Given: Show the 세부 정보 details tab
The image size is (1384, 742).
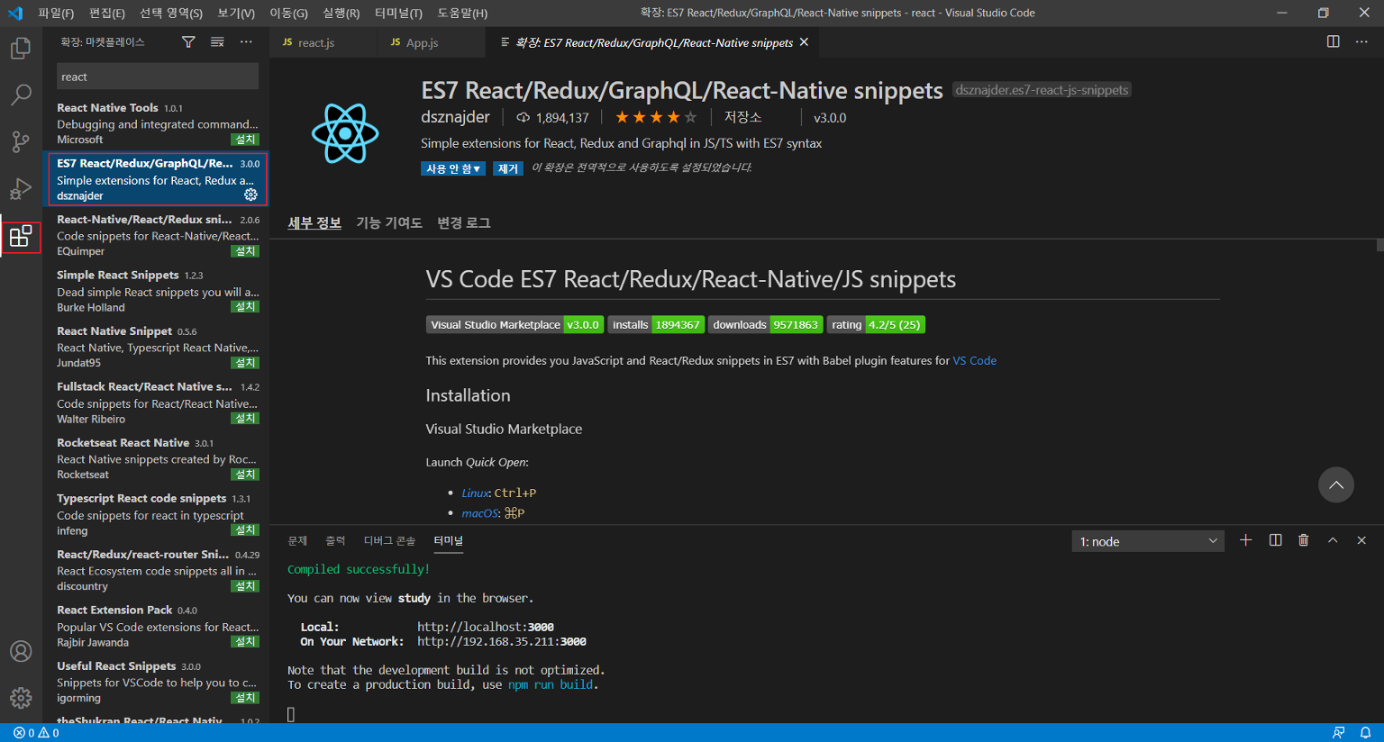Looking at the screenshot, I should pos(314,222).
